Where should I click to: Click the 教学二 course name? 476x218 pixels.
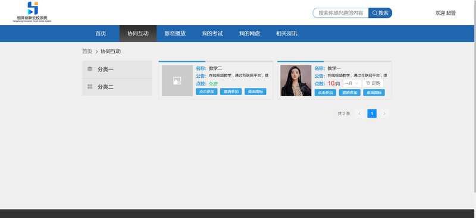(x=215, y=68)
